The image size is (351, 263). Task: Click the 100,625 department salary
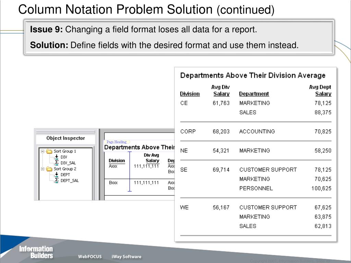point(321,188)
